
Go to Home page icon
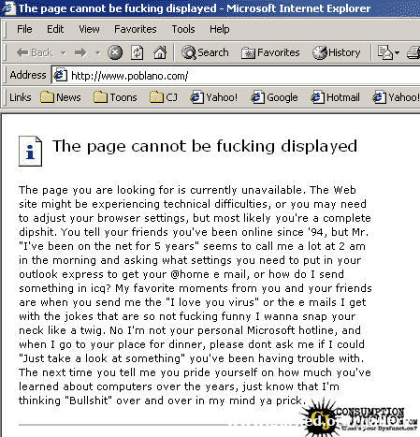tap(160, 52)
